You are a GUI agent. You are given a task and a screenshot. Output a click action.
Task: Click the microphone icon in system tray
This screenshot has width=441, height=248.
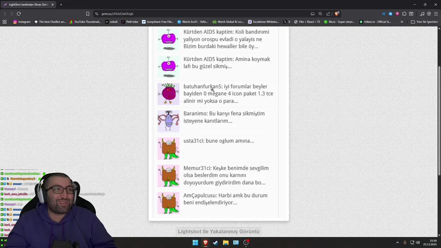tap(405, 242)
